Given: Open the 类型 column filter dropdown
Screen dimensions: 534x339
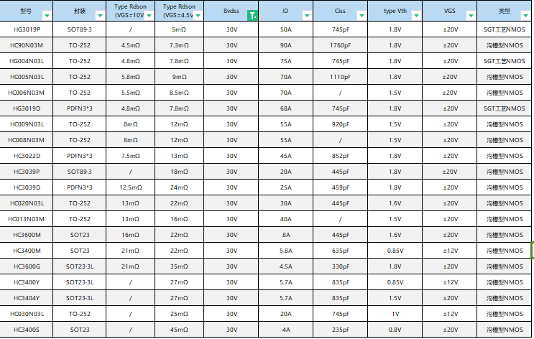Looking at the screenshot, I should 527,15.
